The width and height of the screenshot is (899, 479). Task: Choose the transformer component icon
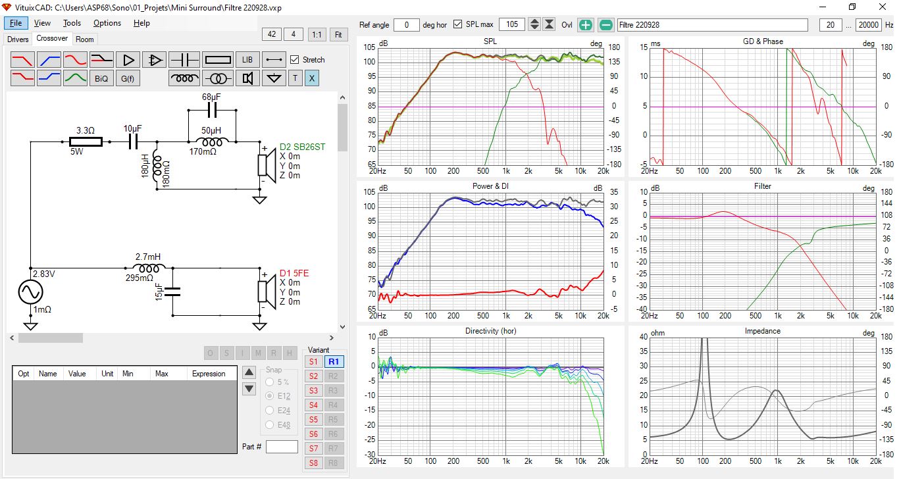pyautogui.click(x=218, y=78)
